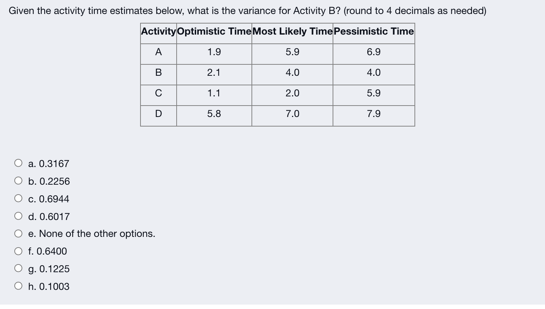Choose option e. None of the other options
The height and width of the screenshot is (309, 545).
18,233
